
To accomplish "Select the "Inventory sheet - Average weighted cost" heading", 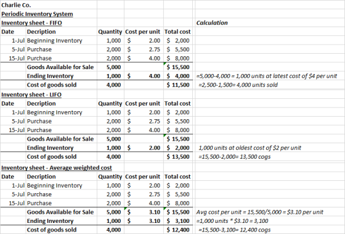I will click(57, 168).
